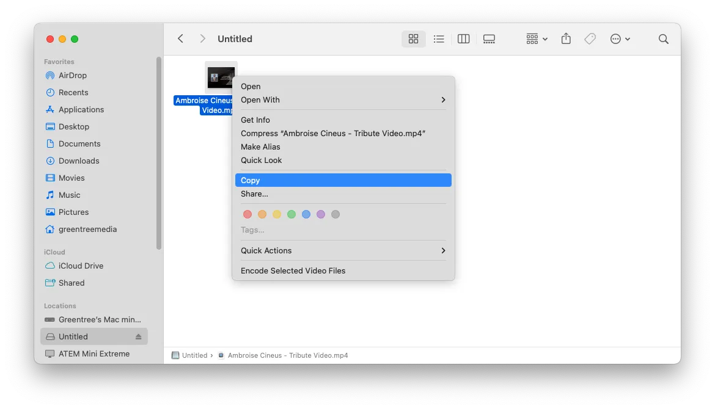Click Copy in the context menu
The width and height of the screenshot is (715, 409).
tap(343, 180)
